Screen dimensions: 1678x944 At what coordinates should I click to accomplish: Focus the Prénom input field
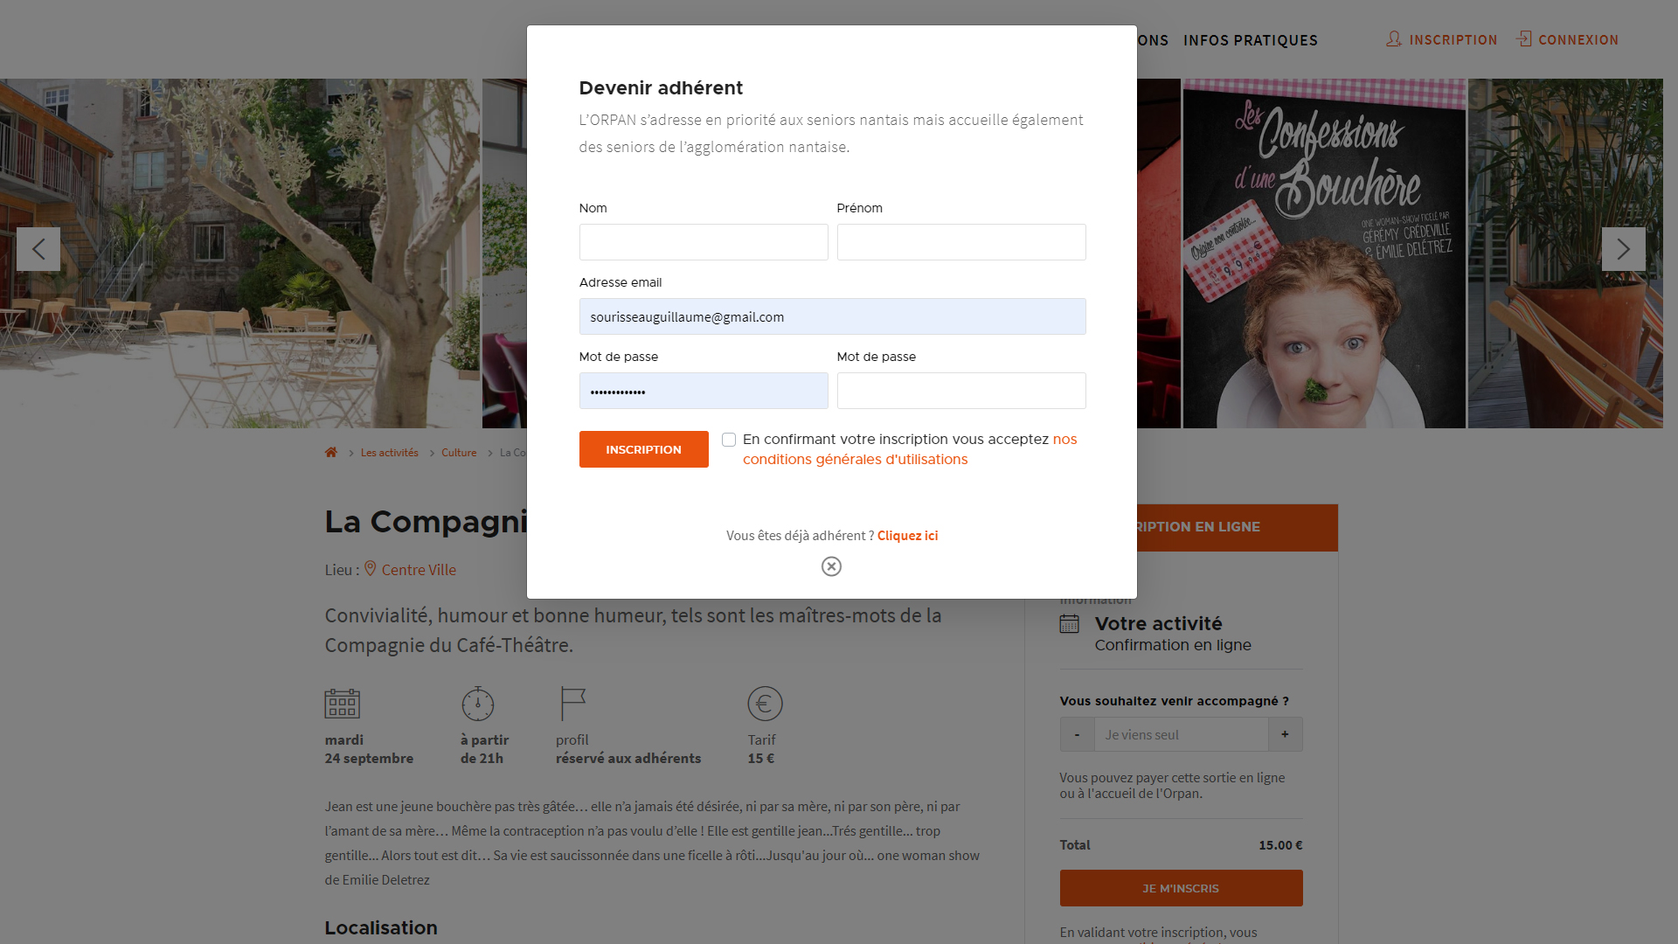coord(960,242)
